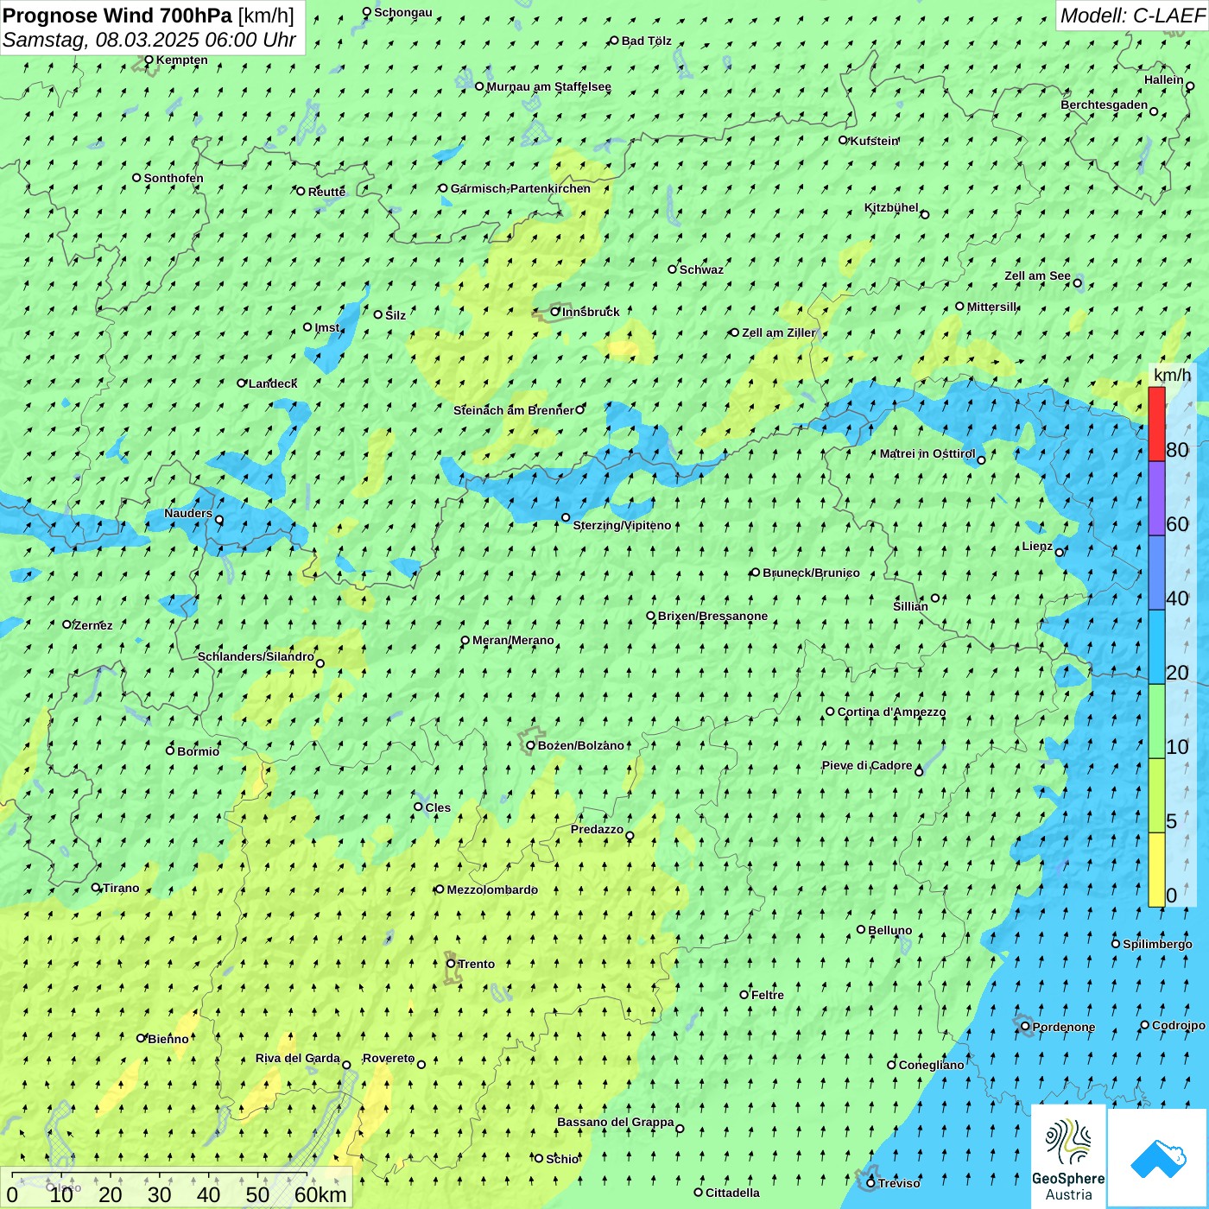The width and height of the screenshot is (1209, 1209).
Task: Click the 'Kufstein' town label
Action: (875, 141)
